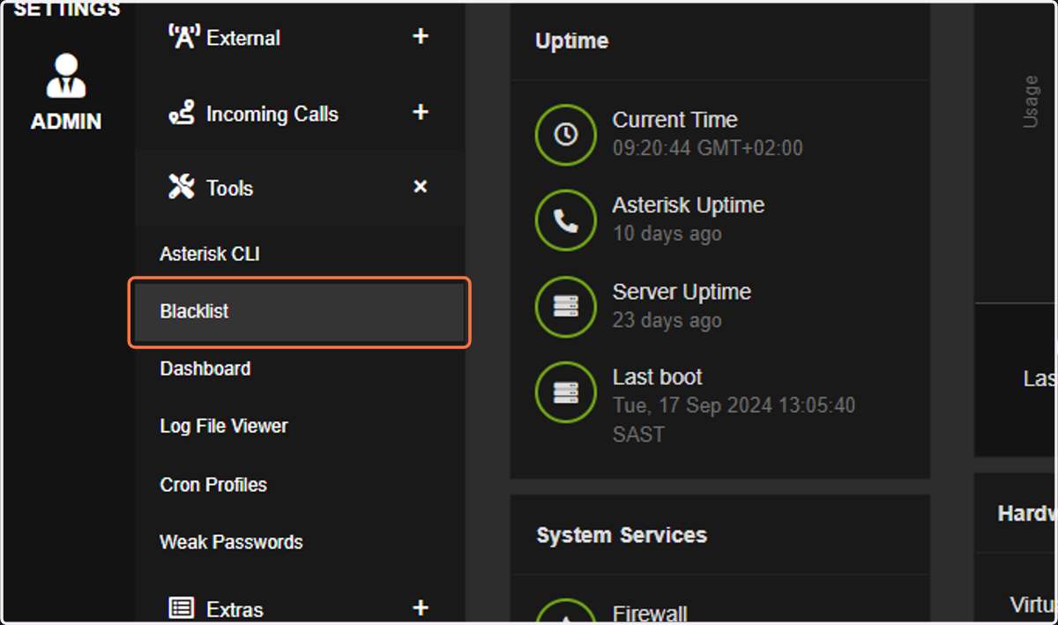
Task: Click the time value 09:20:44 GMT+02:00
Action: coord(708,148)
